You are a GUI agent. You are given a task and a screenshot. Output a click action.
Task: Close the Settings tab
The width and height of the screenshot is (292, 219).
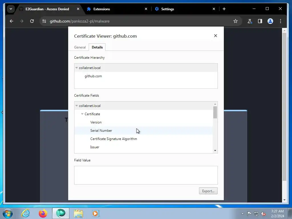click(214, 9)
